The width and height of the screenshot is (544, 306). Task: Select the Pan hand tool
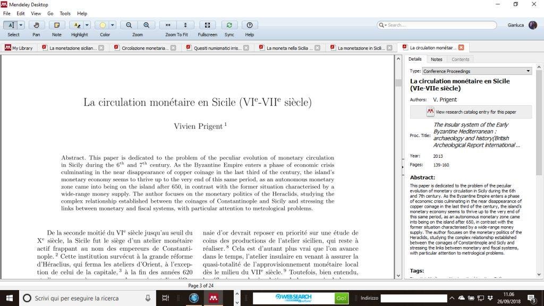pyautogui.click(x=36, y=25)
